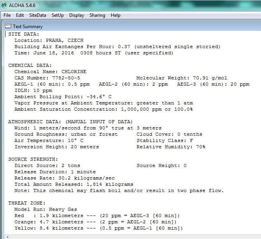Click the 'SOURCE STRENGTH:' heading
The width and height of the screenshot is (261, 239).
33,159
